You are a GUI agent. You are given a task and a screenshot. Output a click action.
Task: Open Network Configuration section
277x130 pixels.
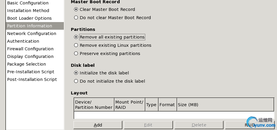(x=31, y=34)
